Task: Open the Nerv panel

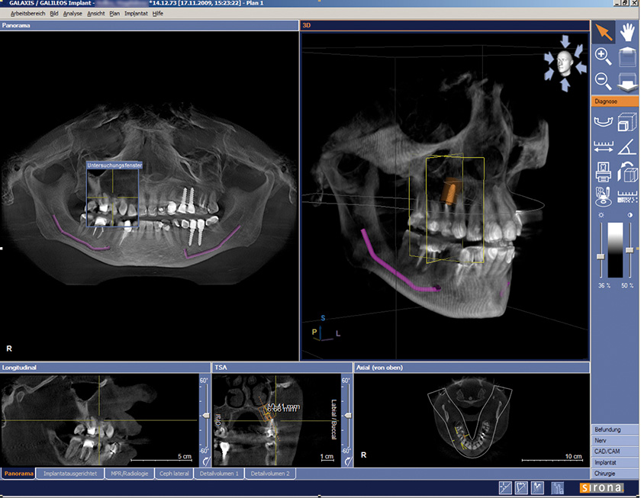Action: [x=615, y=440]
